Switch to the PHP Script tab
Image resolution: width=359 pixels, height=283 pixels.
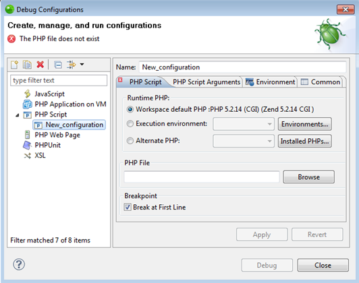pyautogui.click(x=145, y=82)
